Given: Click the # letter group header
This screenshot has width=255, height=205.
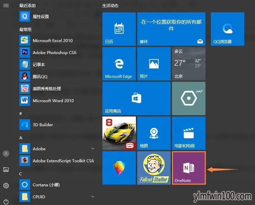Looking at the screenshot, I should (21, 114).
